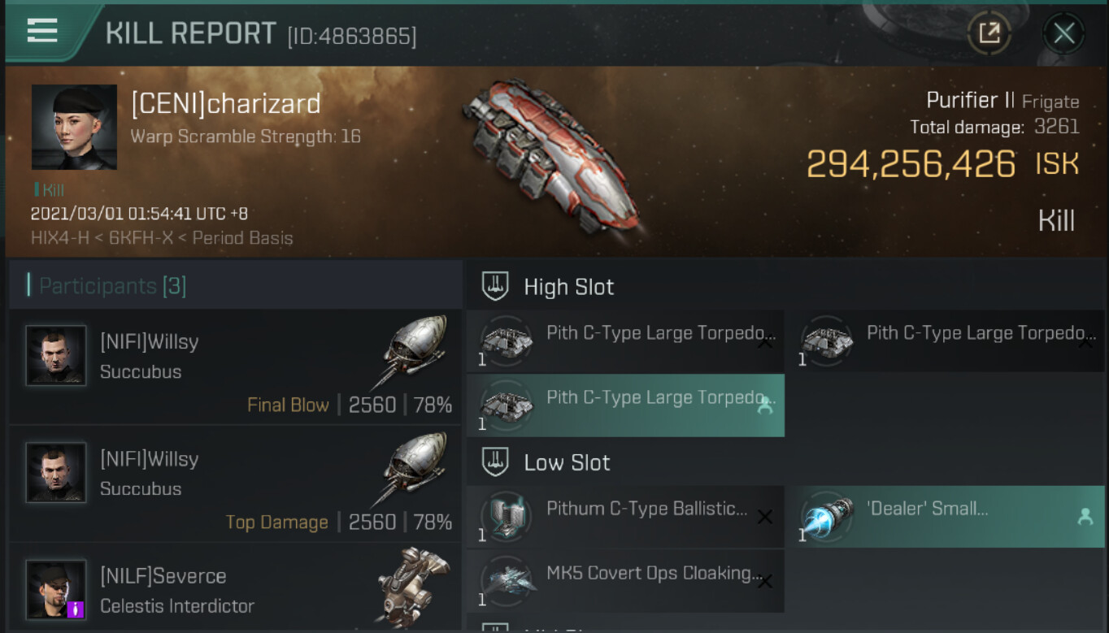Open the hamburger menu icon
This screenshot has width=1109, height=633.
coord(42,31)
